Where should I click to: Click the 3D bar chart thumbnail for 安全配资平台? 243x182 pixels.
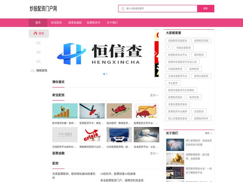pyautogui.click(x=146, y=134)
